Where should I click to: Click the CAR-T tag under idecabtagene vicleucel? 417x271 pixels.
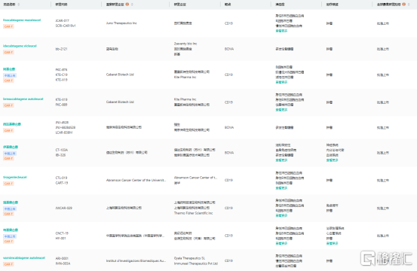pyautogui.click(x=8, y=52)
